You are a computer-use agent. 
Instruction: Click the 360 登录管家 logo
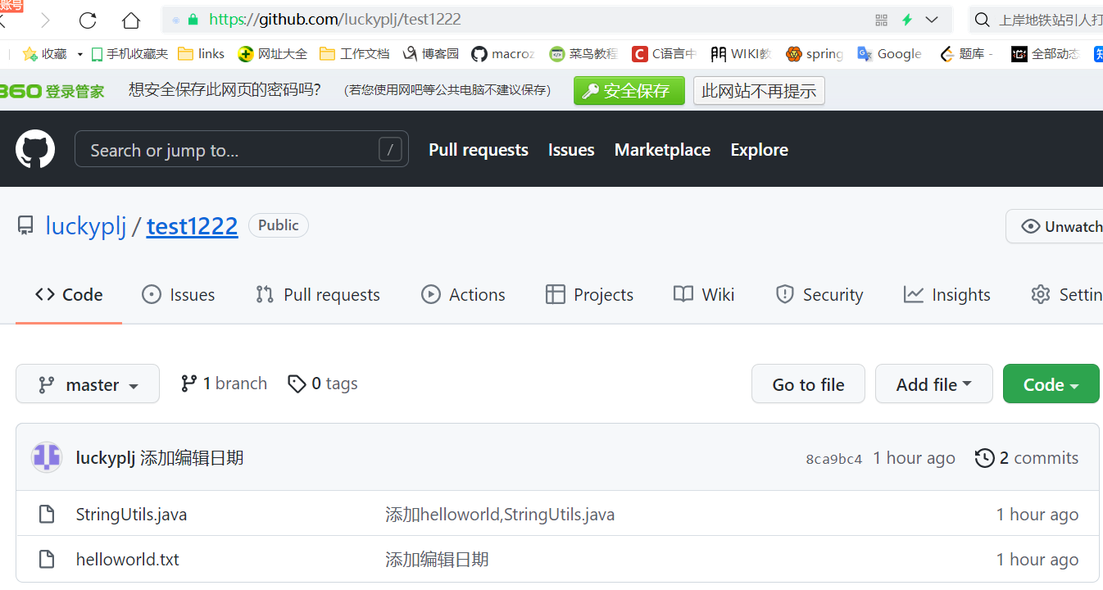(x=52, y=91)
